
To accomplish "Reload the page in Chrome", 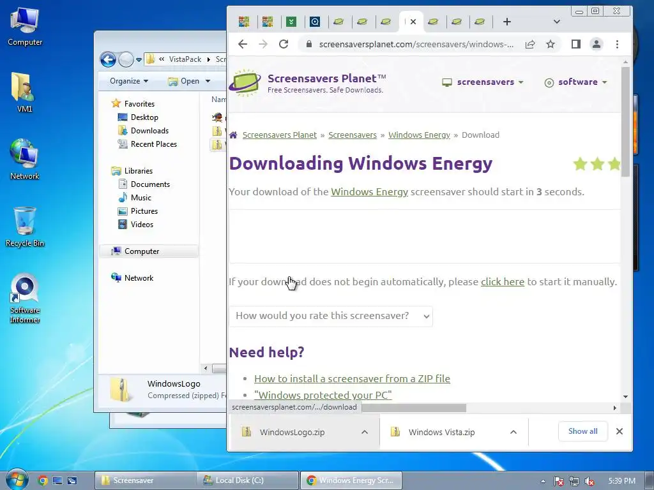I will click(284, 44).
